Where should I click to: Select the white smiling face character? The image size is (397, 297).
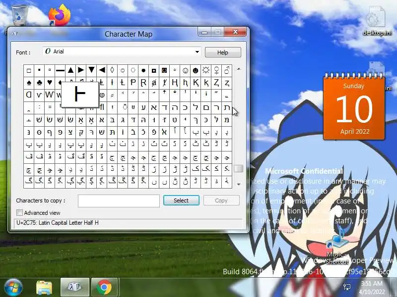coord(185,70)
